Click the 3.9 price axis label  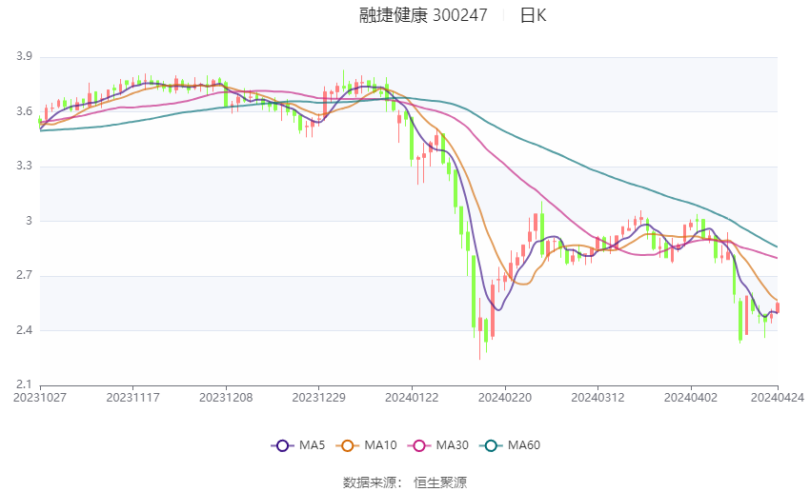pos(24,56)
